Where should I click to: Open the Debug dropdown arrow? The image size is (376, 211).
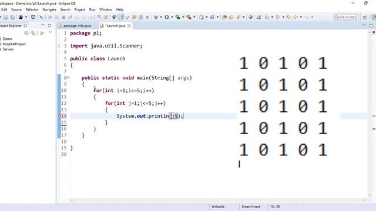point(161,17)
